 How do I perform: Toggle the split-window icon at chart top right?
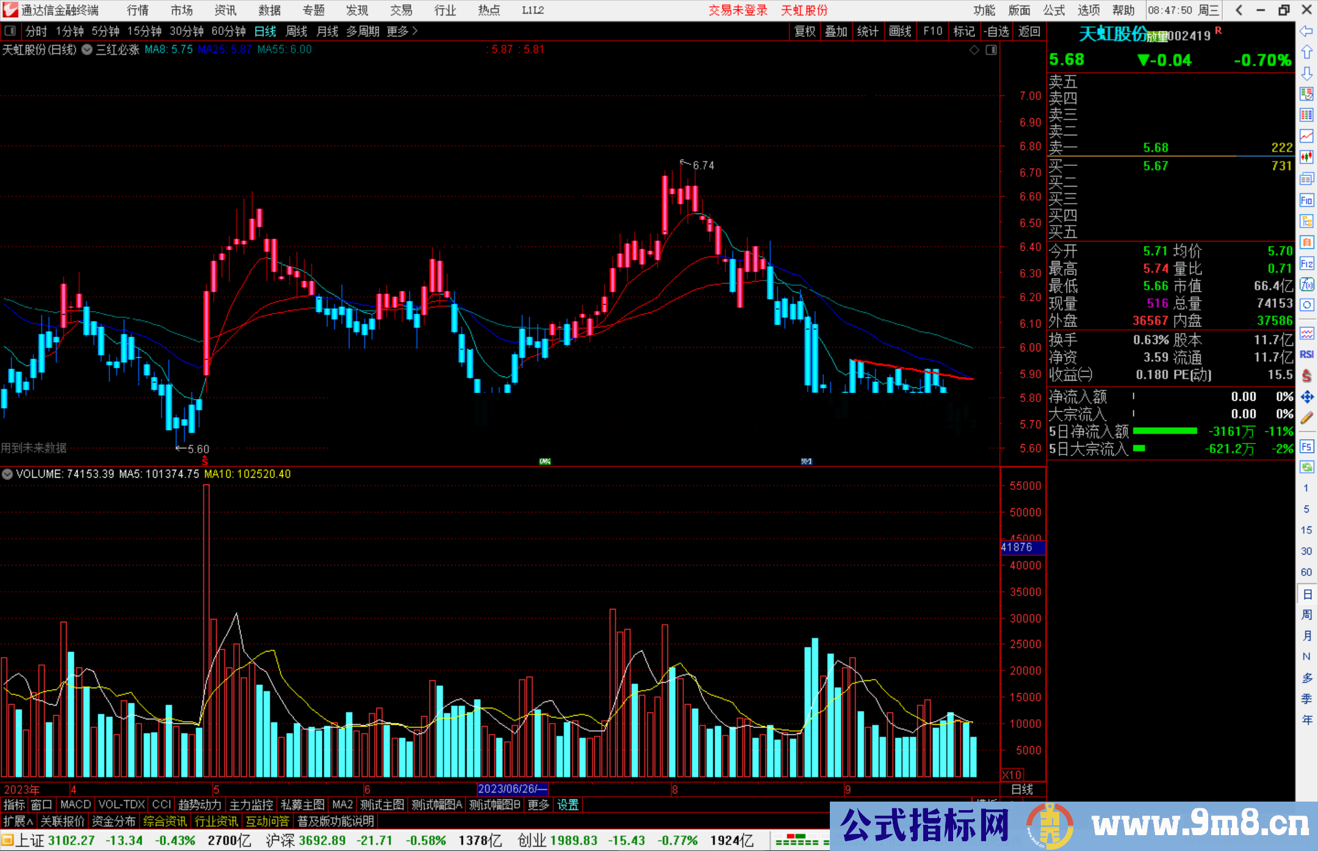(x=992, y=50)
